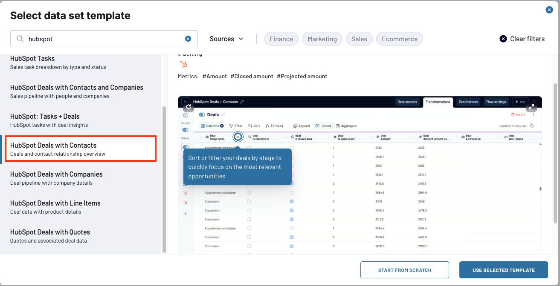Open the Sources dropdown

pos(226,39)
